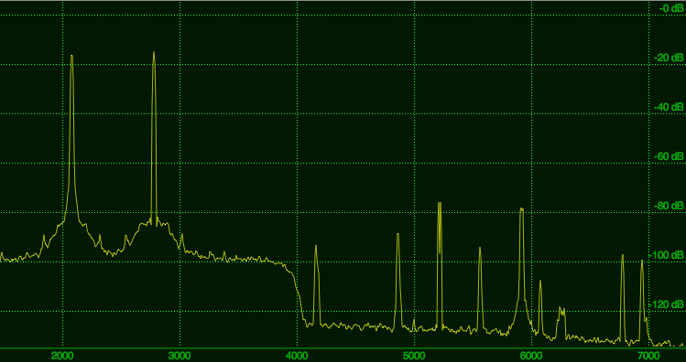Select the -120 dB scale label

click(667, 304)
